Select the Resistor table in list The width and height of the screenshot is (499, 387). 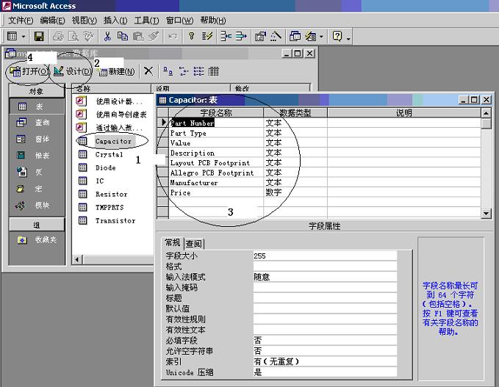pyautogui.click(x=112, y=194)
